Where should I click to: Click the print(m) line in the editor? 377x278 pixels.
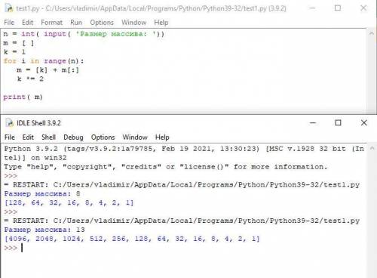(23, 97)
